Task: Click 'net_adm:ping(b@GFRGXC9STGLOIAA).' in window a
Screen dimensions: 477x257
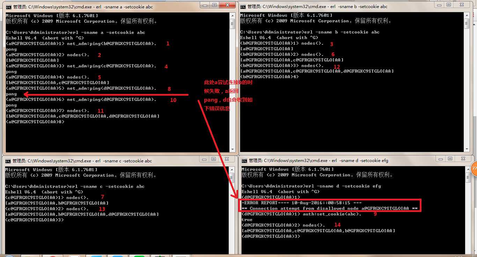Action: click(112, 44)
